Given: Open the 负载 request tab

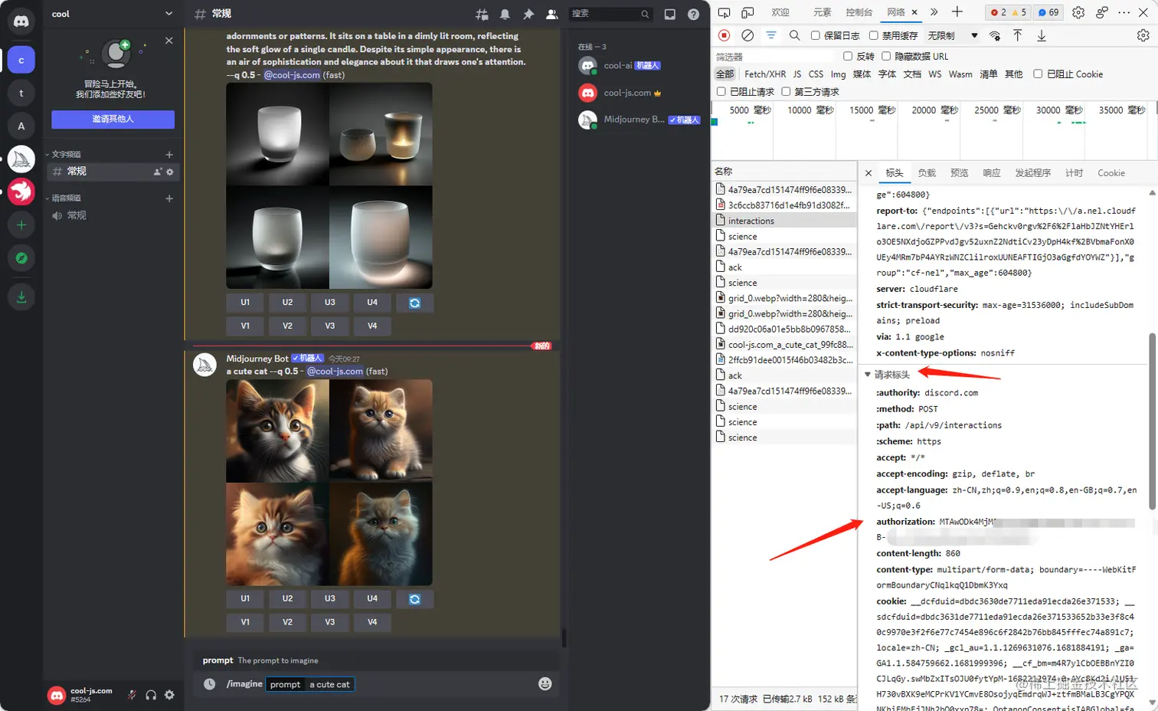Looking at the screenshot, I should click(x=927, y=173).
